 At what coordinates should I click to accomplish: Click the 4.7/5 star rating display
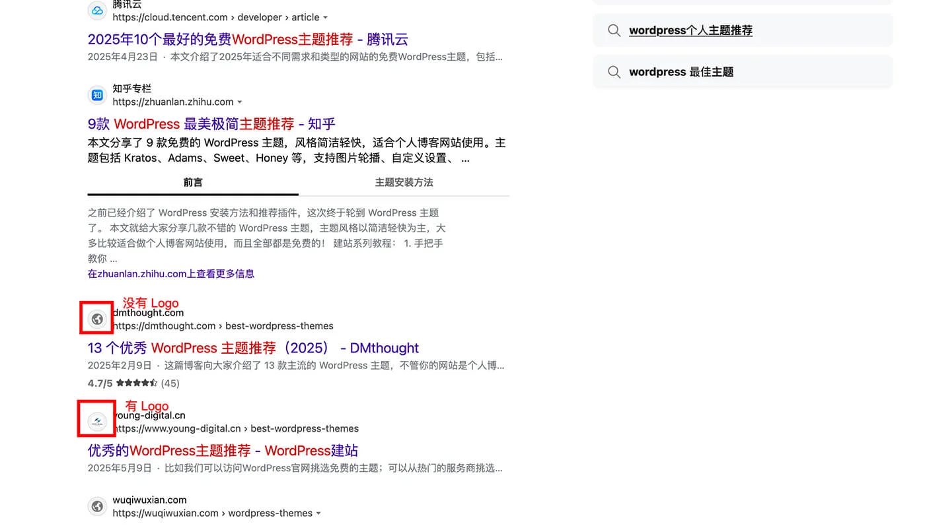point(132,383)
